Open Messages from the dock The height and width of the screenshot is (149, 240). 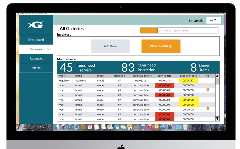(x=117, y=127)
